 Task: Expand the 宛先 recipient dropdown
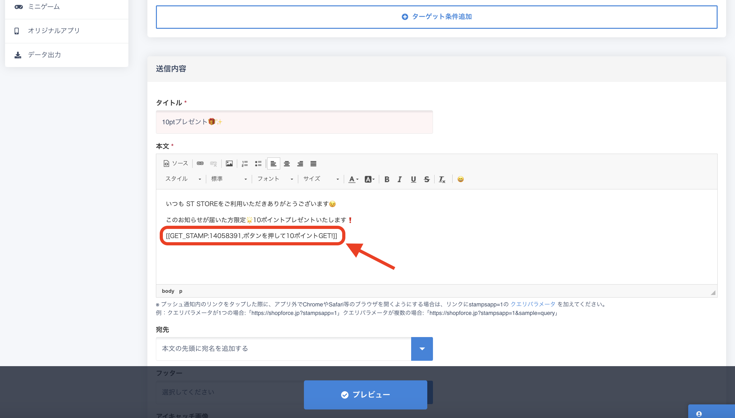(422, 349)
